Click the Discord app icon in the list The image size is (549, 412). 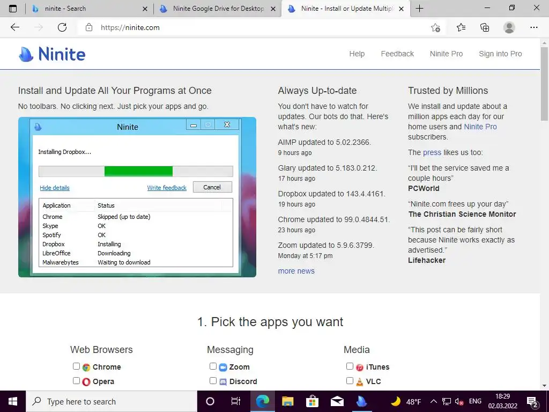coord(223,381)
